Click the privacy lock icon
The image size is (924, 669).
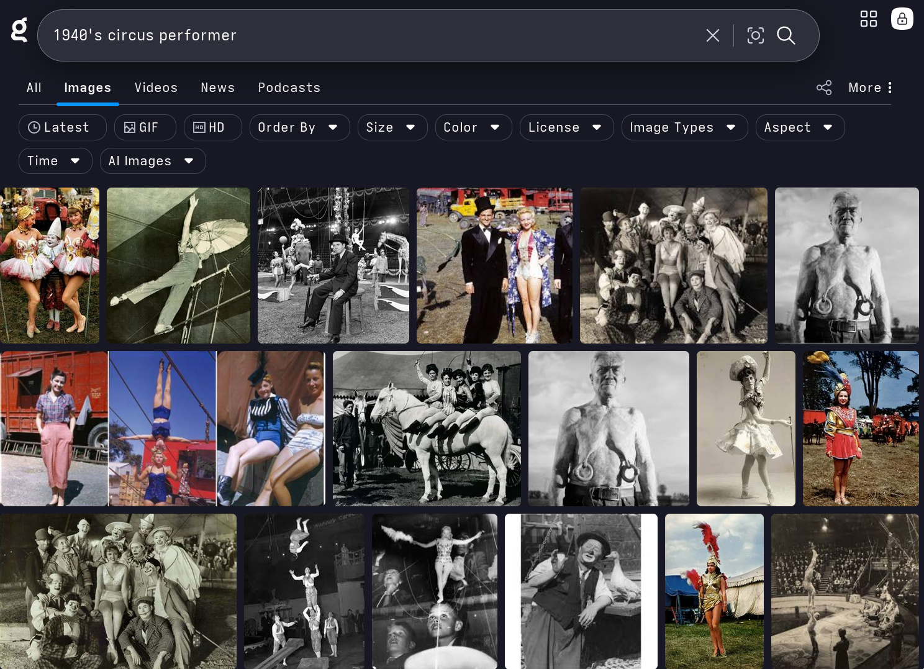tap(902, 19)
